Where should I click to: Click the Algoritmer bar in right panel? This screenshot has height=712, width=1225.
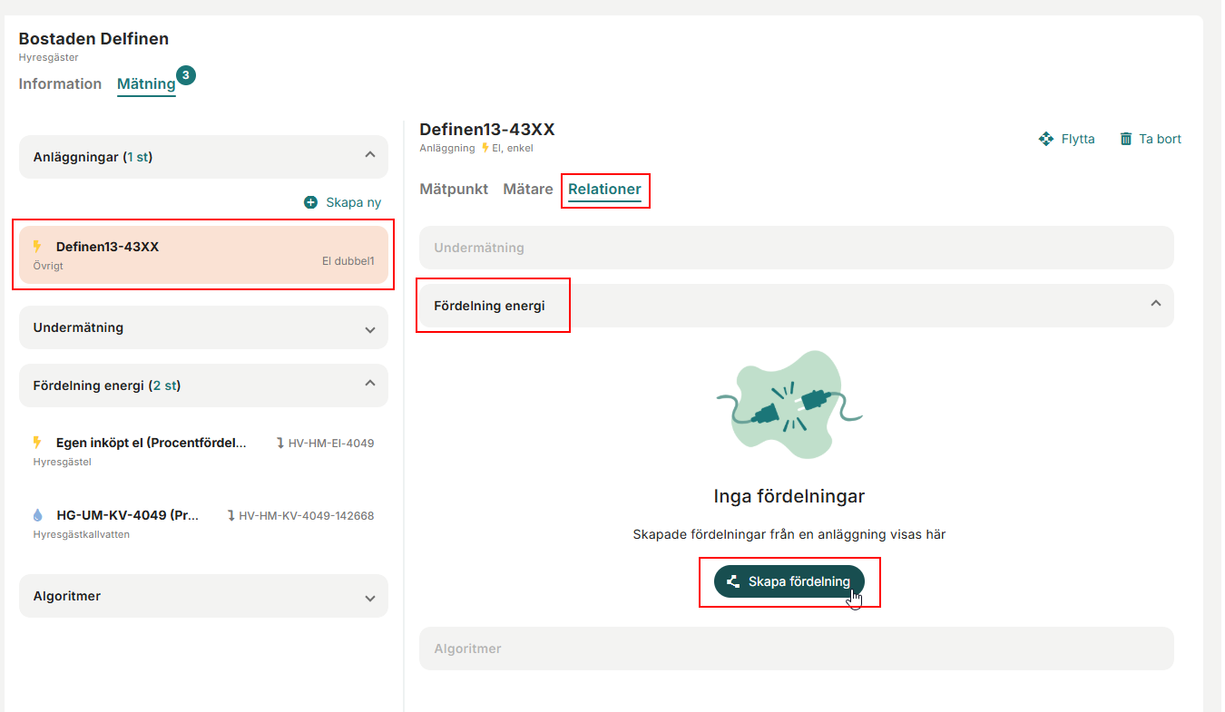(x=796, y=649)
